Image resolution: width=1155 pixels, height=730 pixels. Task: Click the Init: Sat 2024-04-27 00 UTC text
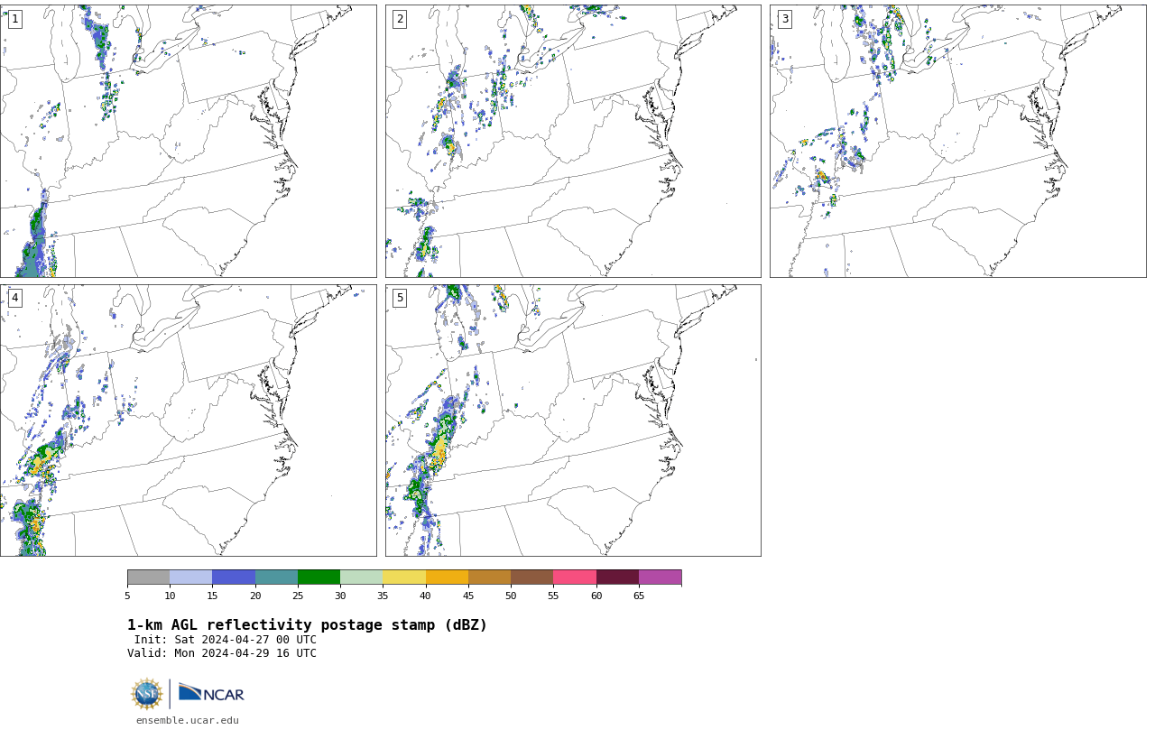(x=226, y=640)
